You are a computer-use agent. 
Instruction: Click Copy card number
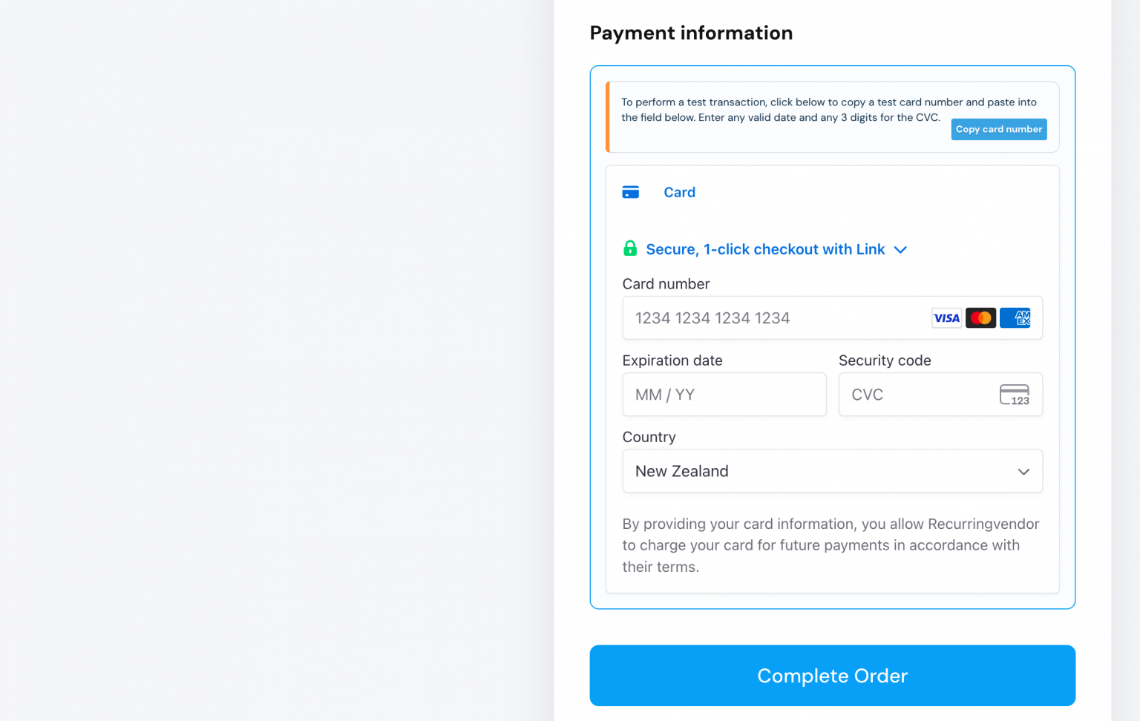(x=998, y=129)
